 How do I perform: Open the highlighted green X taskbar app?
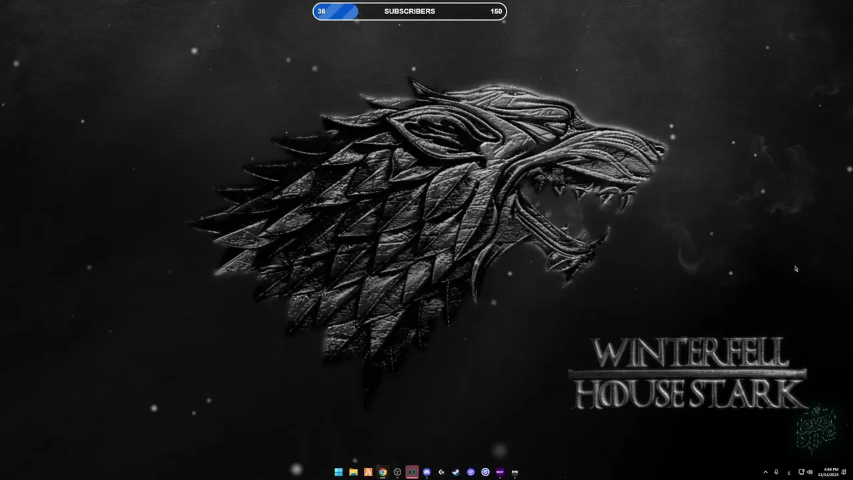(x=412, y=472)
